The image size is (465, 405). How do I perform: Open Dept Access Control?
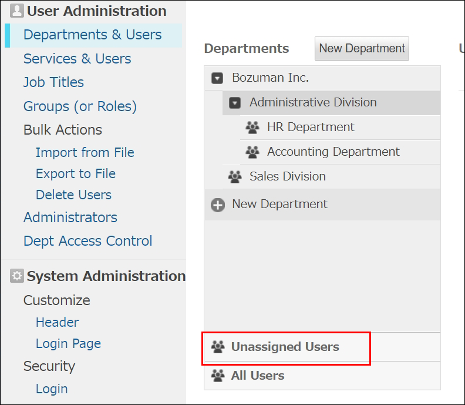click(87, 241)
